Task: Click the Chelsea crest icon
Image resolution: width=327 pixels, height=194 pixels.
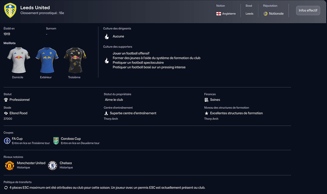Action: [x=52, y=165]
